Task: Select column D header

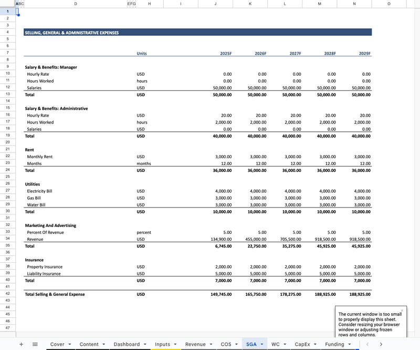Action: tap(76, 4)
